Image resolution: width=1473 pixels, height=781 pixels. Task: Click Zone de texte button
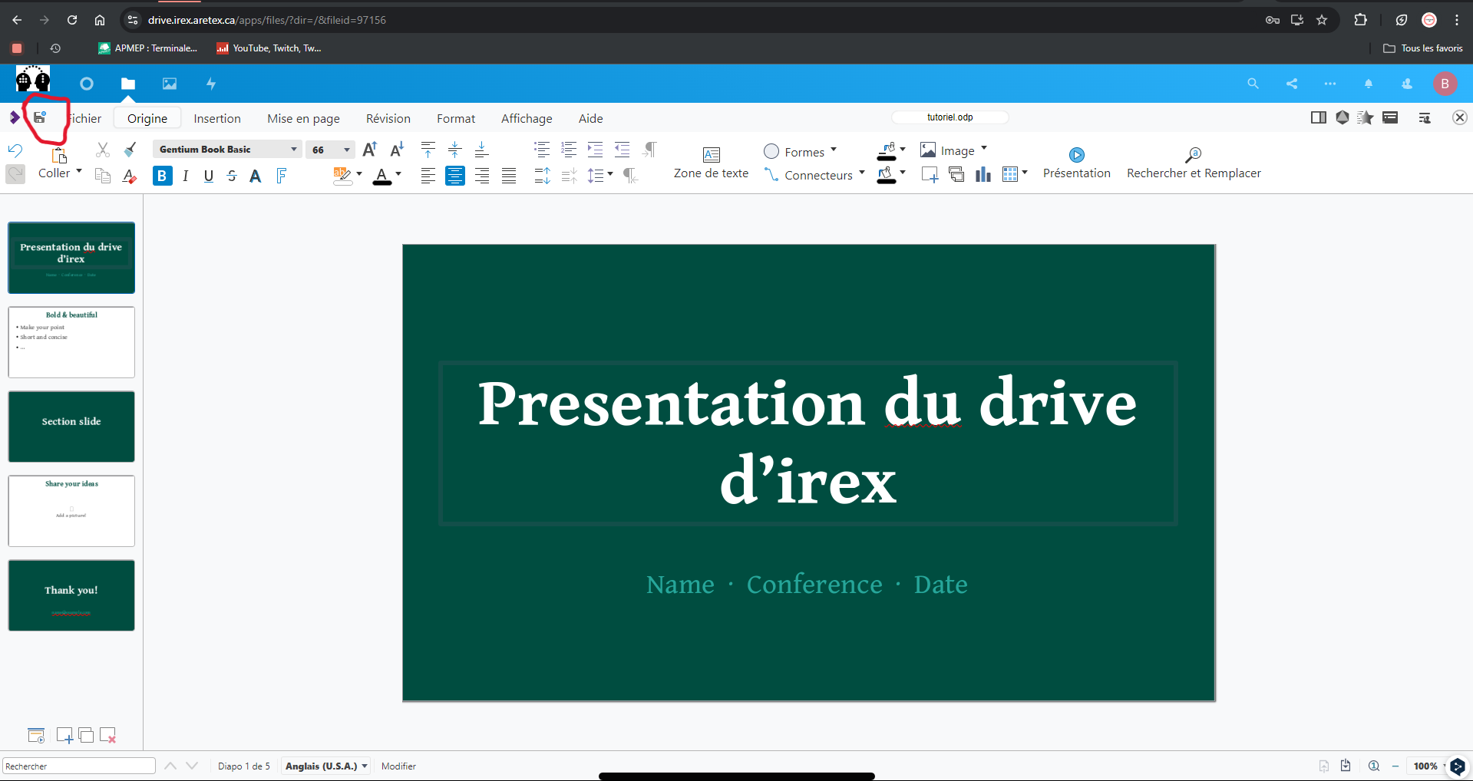click(711, 163)
